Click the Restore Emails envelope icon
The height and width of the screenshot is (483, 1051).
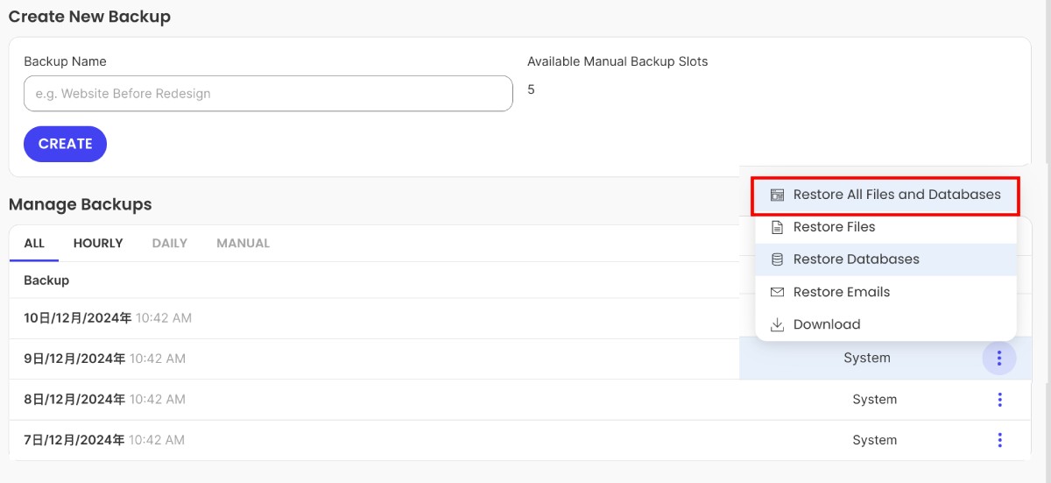(777, 293)
